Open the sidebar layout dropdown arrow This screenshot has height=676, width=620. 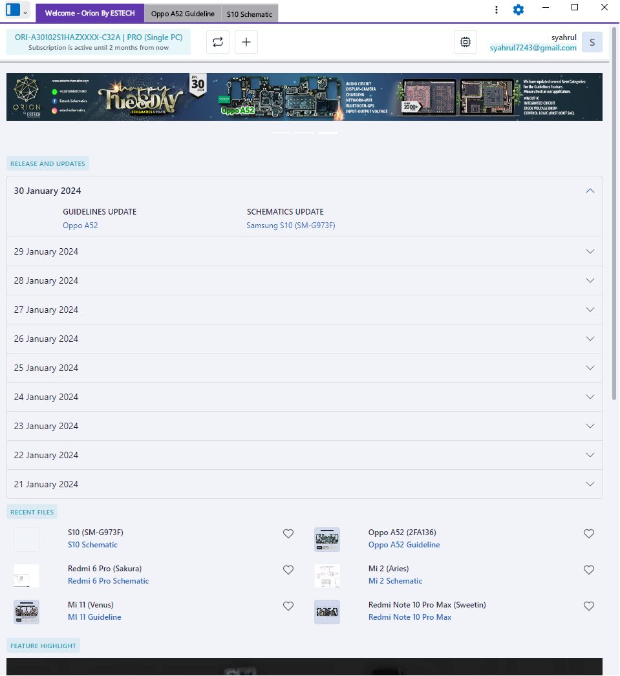tap(25, 13)
